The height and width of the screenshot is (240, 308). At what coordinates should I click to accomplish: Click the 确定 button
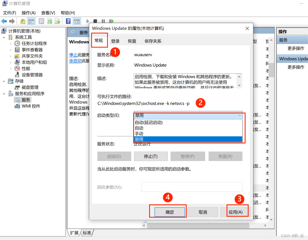point(170,212)
